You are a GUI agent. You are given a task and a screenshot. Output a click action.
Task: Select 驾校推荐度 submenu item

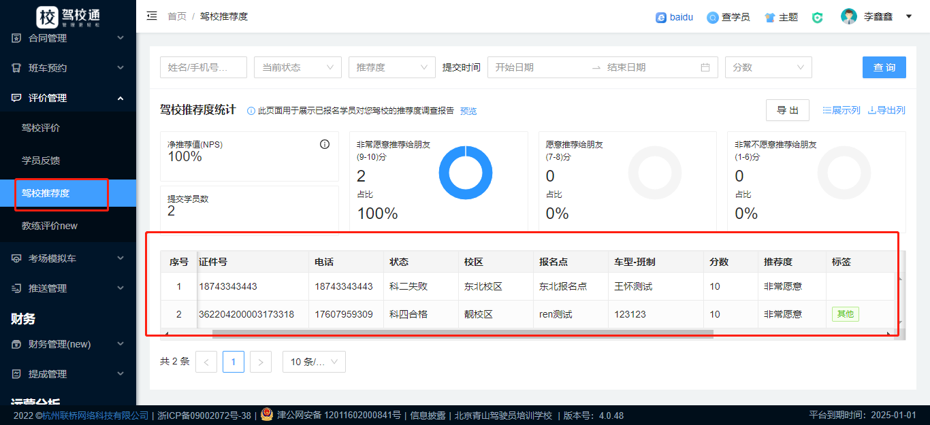click(x=68, y=193)
